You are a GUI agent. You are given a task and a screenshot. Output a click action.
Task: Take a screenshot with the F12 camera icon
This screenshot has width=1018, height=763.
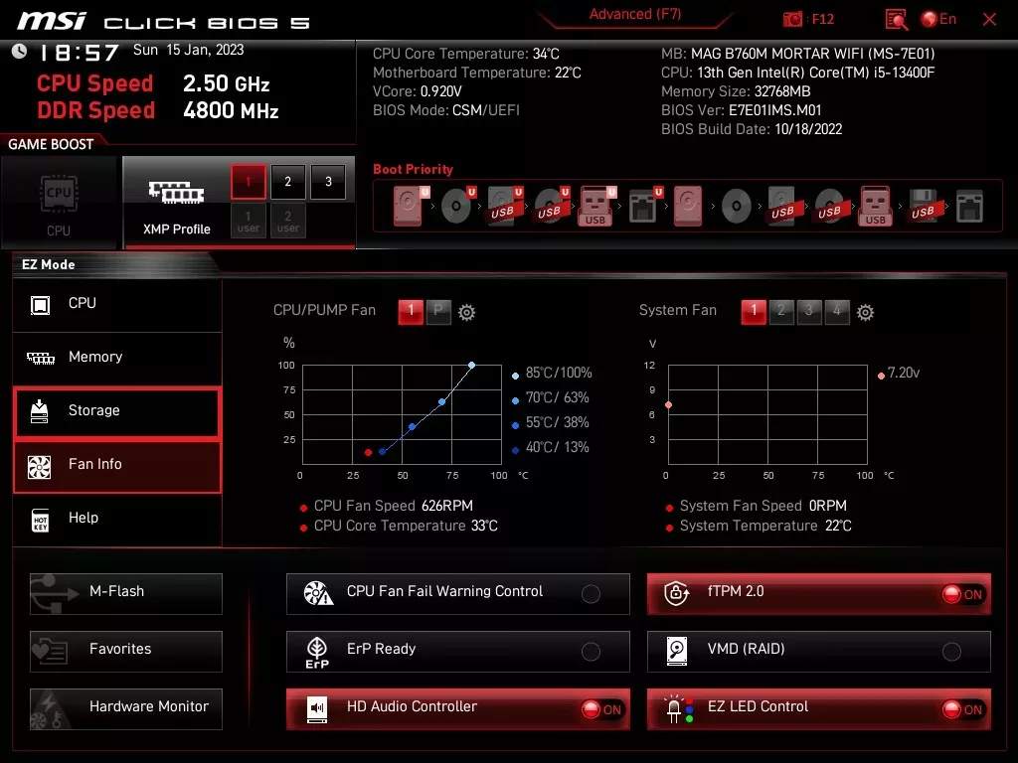point(793,18)
